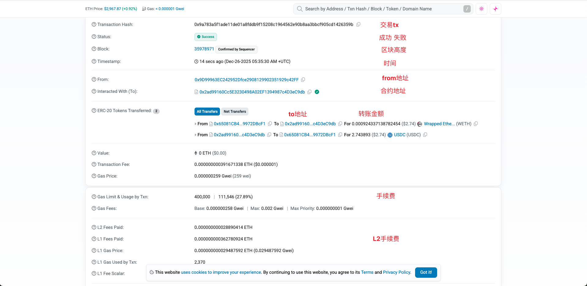Click the Gas price Gwei link
This screenshot has height=286, width=587.
tap(171, 9)
